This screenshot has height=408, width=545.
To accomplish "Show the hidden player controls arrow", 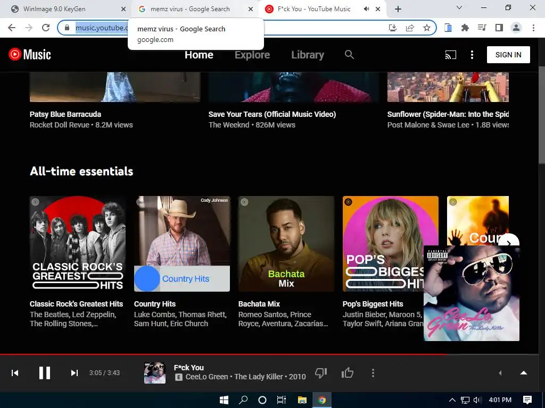I will click(x=500, y=373).
